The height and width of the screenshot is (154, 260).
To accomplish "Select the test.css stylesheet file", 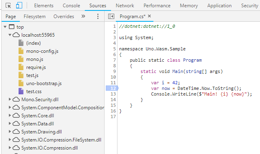I will point(34,92).
